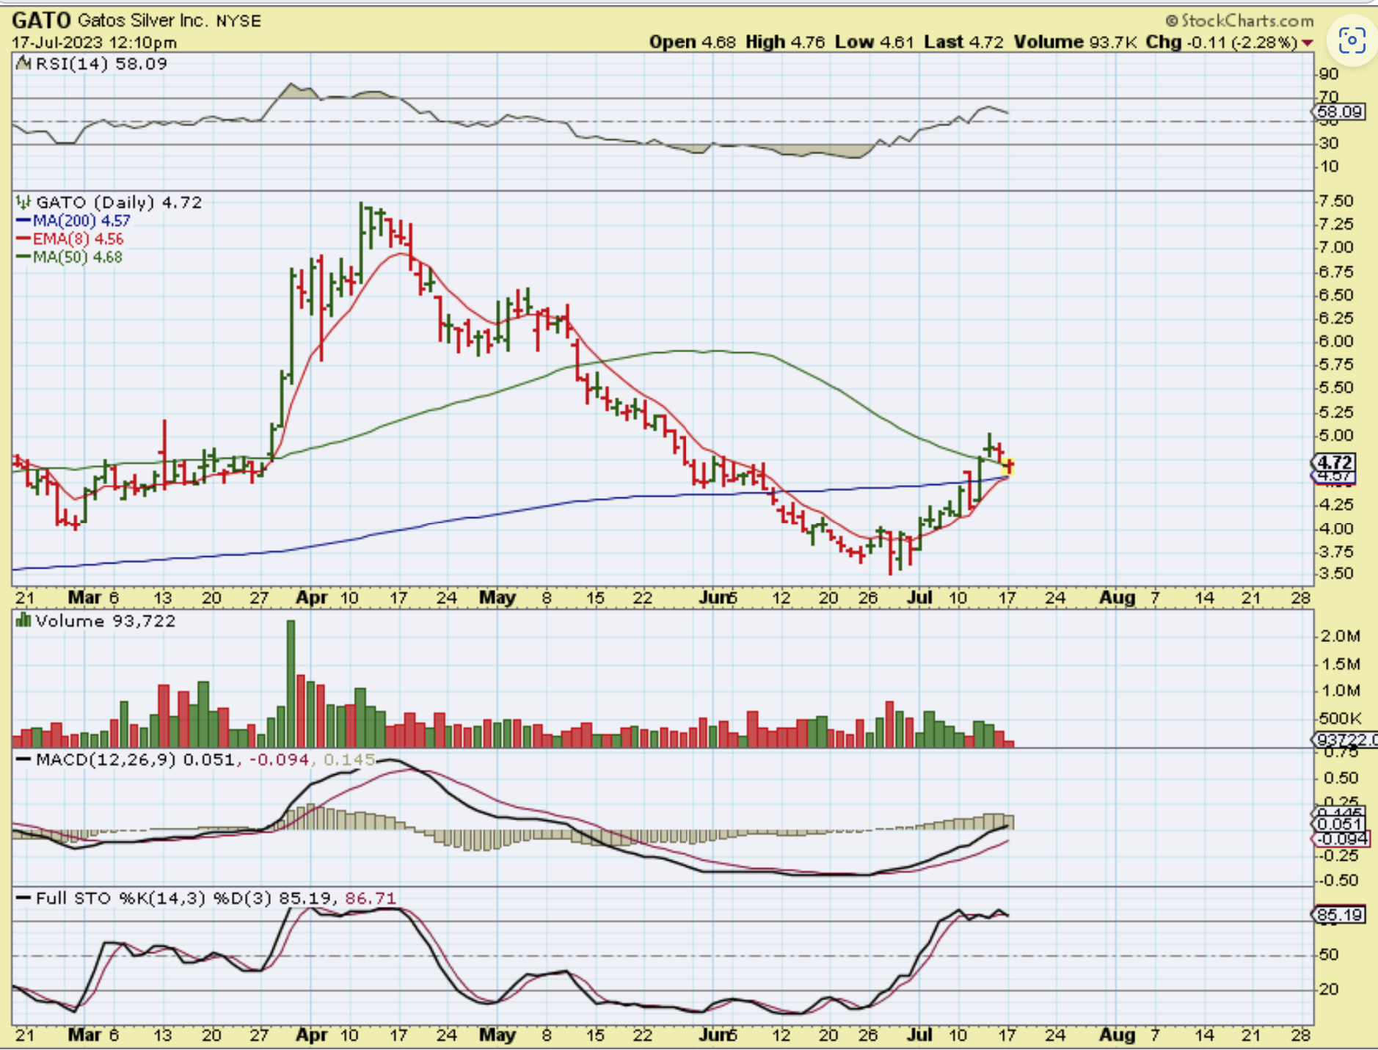Click the volume bars icon before Volume 93,722

pos(23,621)
